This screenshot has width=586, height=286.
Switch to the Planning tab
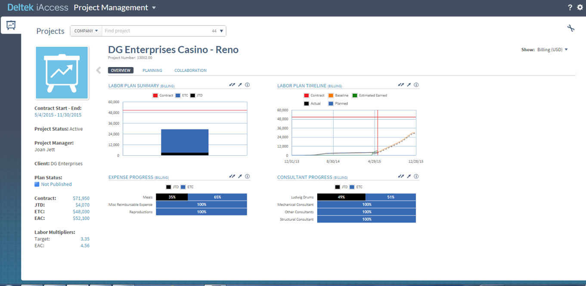[152, 71]
